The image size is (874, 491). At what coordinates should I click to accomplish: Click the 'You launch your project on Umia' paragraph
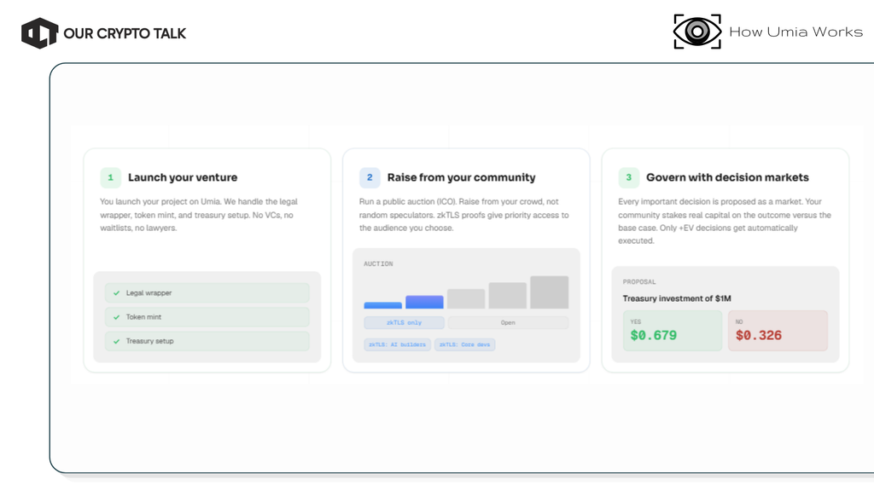[x=199, y=215]
